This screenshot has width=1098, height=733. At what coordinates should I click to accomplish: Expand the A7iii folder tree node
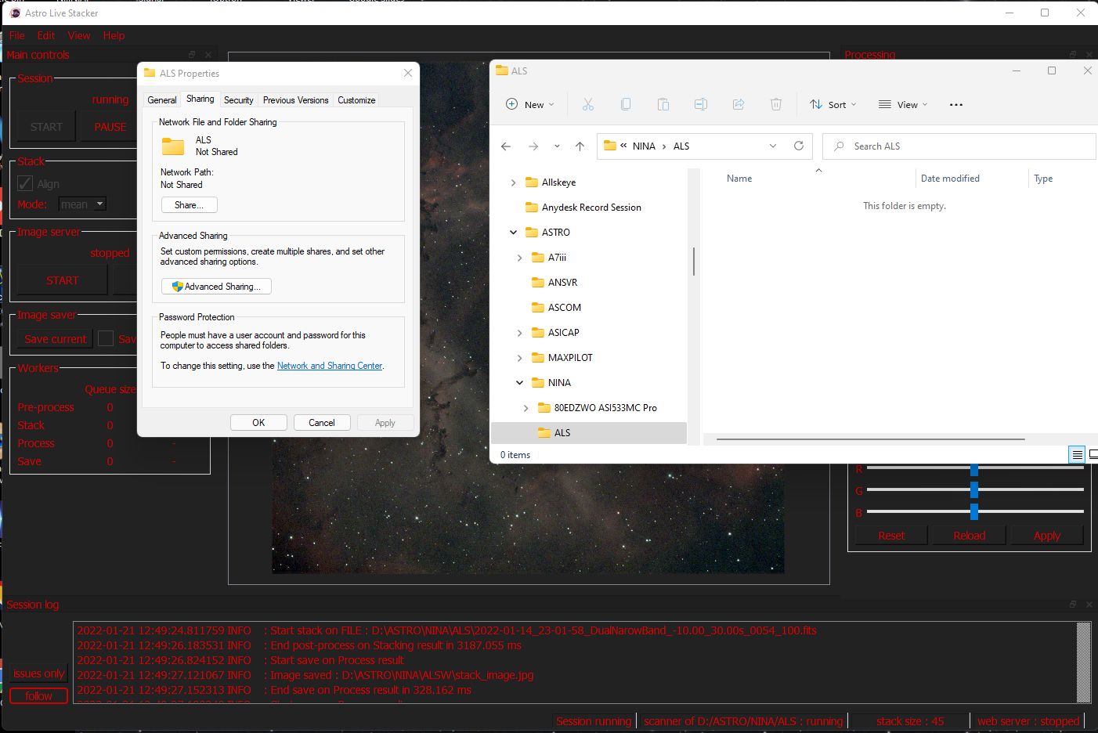(519, 258)
